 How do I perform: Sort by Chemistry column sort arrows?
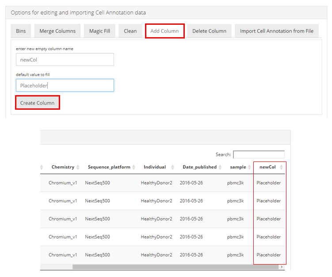78,167
